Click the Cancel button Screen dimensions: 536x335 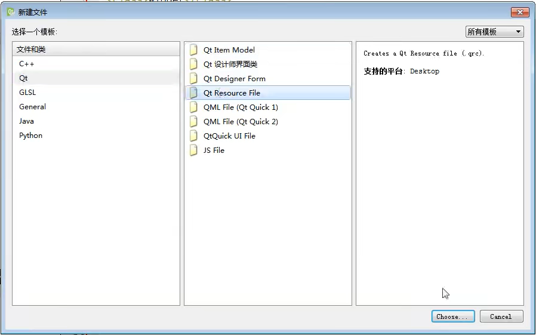[x=501, y=316]
